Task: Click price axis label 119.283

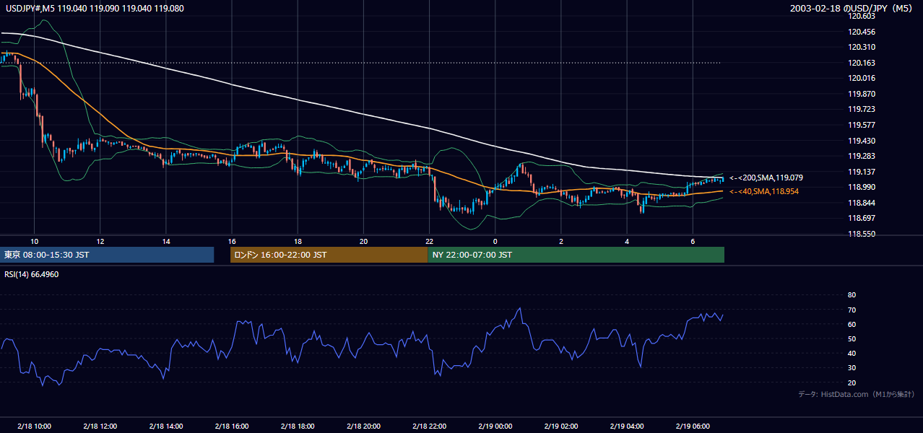Action: [862, 156]
